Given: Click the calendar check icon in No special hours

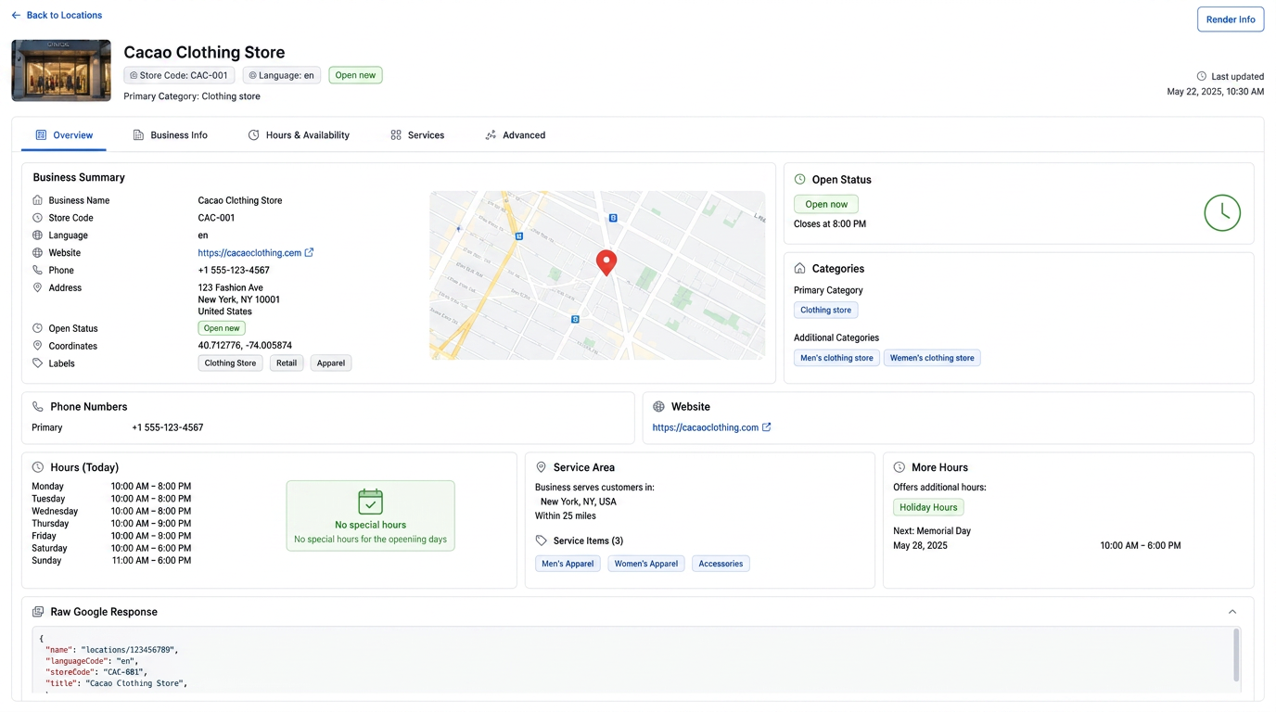Looking at the screenshot, I should pos(370,502).
